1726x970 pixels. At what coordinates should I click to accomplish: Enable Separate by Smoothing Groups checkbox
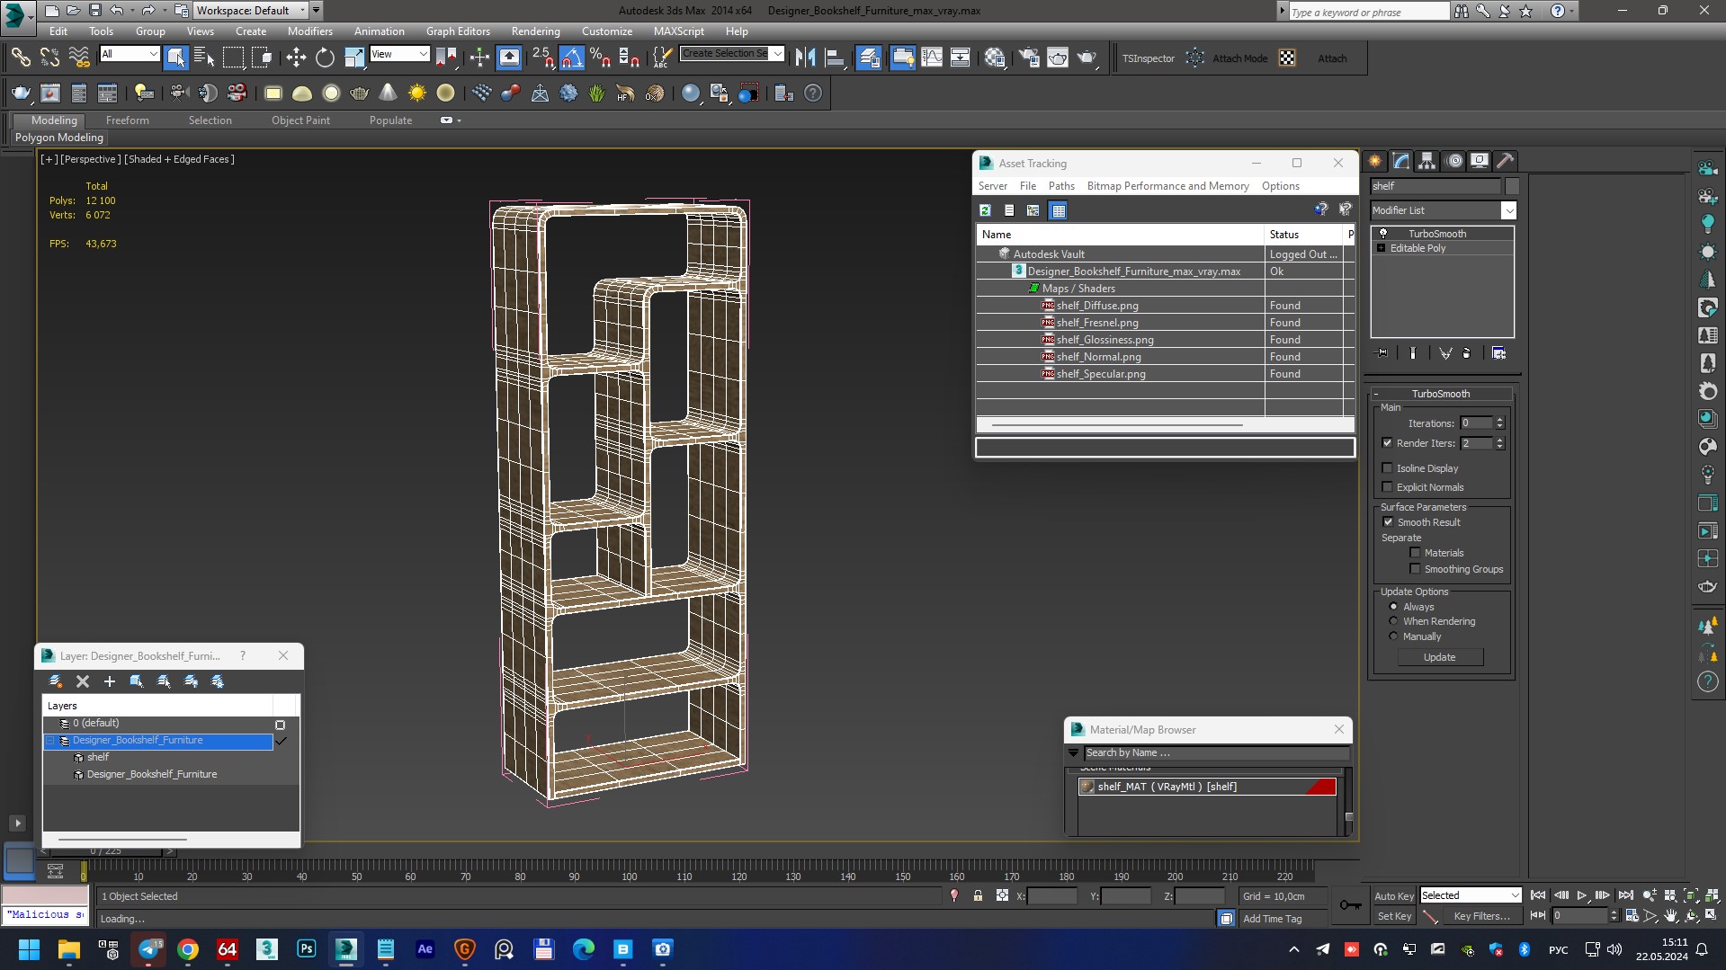coord(1415,569)
